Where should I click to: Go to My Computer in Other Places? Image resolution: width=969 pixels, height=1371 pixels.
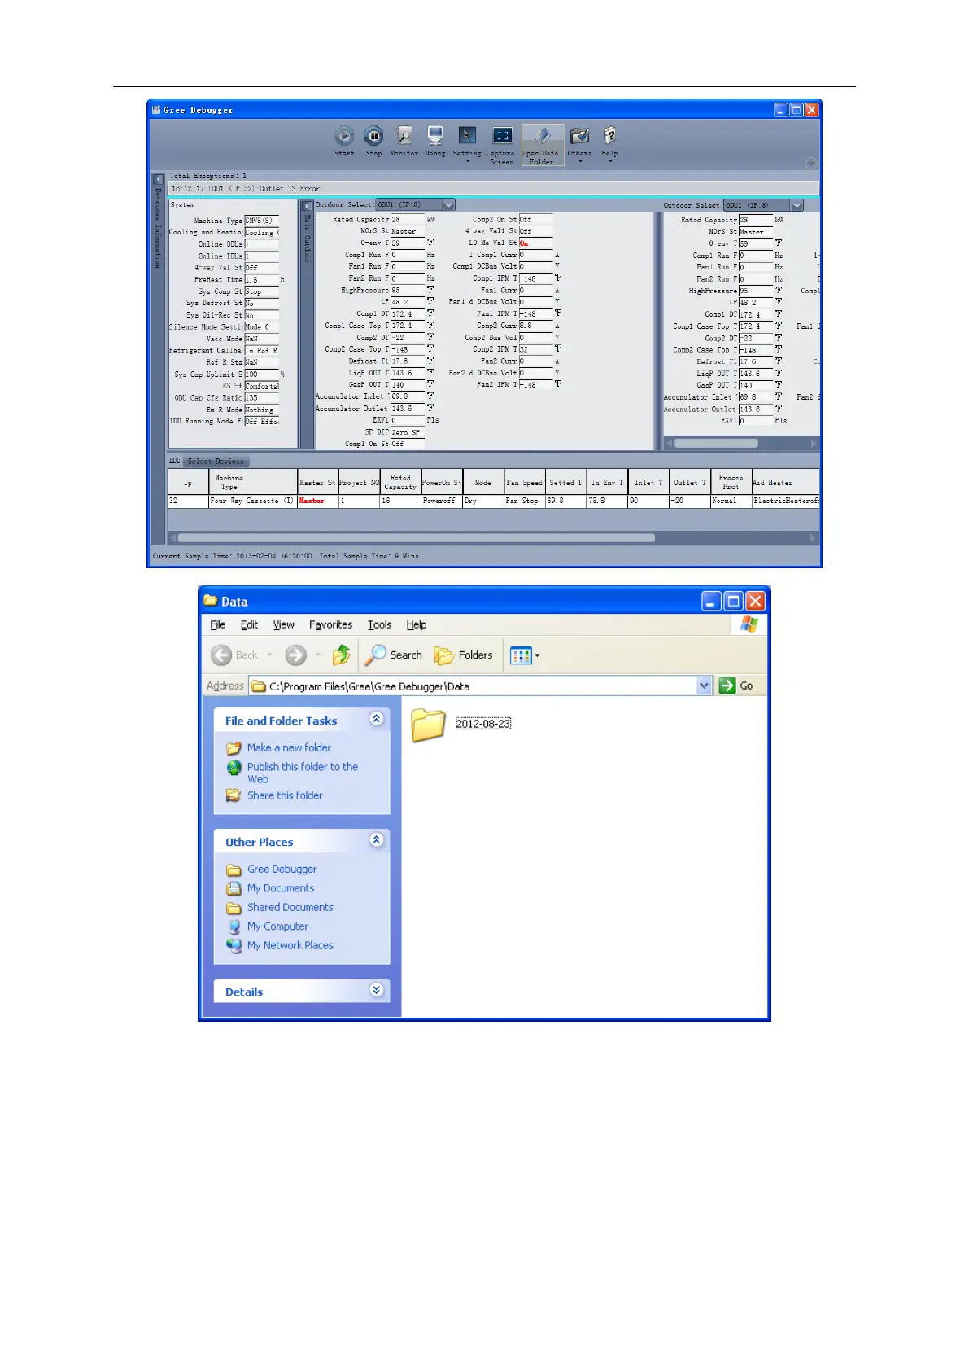coord(277,926)
